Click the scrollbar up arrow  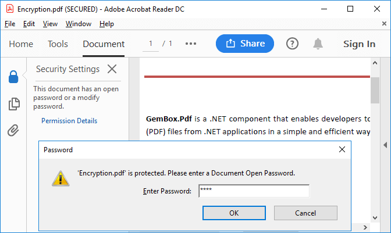pyautogui.click(x=375, y=63)
